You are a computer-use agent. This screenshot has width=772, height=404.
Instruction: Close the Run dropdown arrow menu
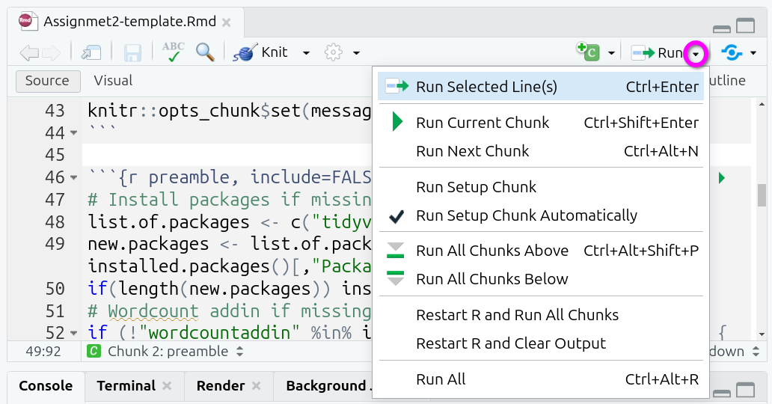[x=696, y=54]
